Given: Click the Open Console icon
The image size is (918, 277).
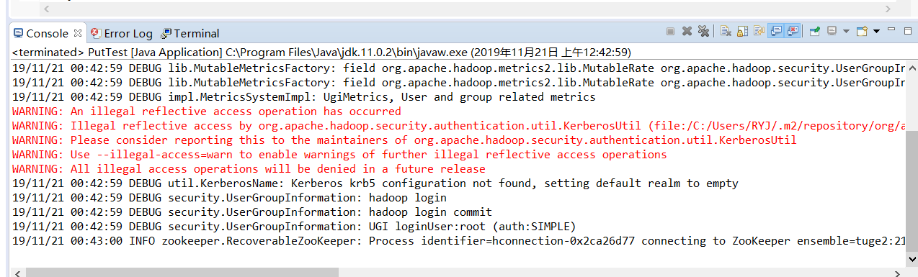Looking at the screenshot, I should pyautogui.click(x=862, y=32).
